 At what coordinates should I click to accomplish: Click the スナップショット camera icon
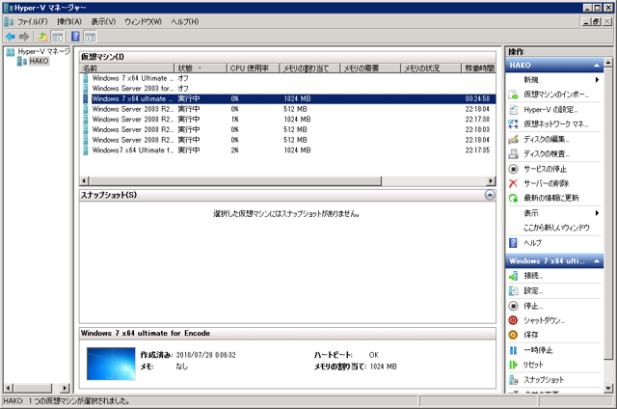[513, 380]
